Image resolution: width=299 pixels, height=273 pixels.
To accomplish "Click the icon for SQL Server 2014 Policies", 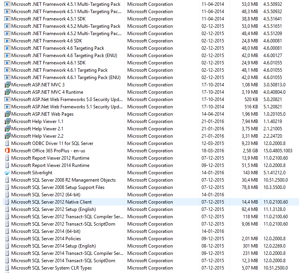I will click(7, 238).
